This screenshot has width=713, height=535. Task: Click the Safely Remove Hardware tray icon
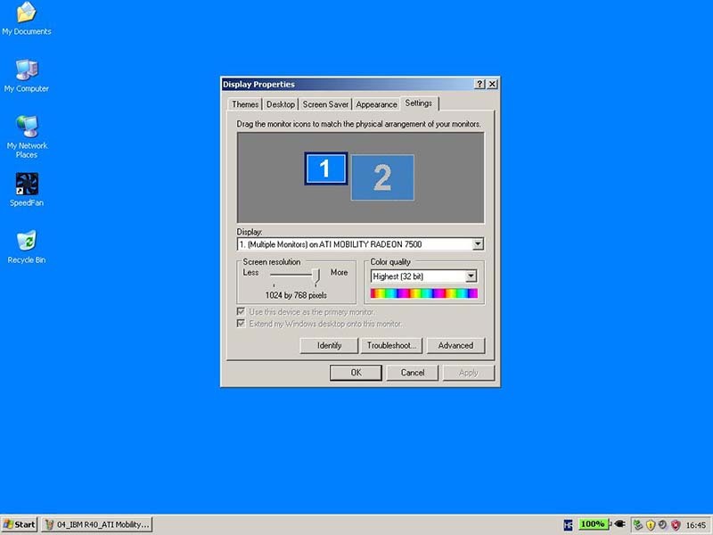pos(636,524)
